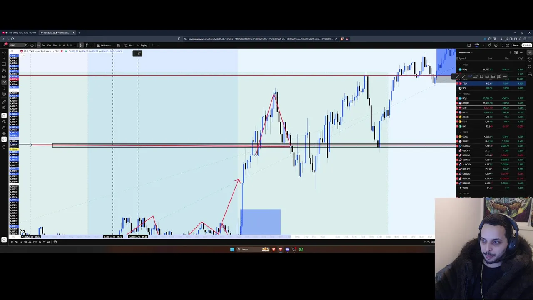533x300 pixels.
Task: Toggle the flag on ES1! row
Action: [x=457, y=108]
